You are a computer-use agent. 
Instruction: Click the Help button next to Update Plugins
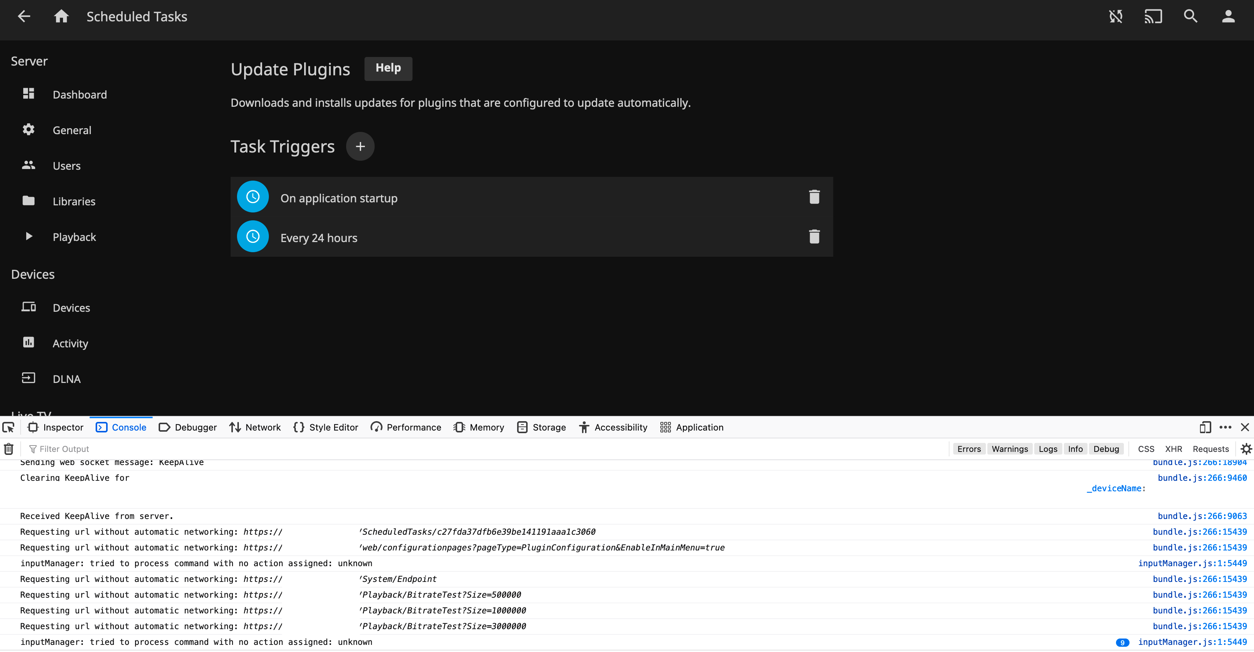click(388, 69)
